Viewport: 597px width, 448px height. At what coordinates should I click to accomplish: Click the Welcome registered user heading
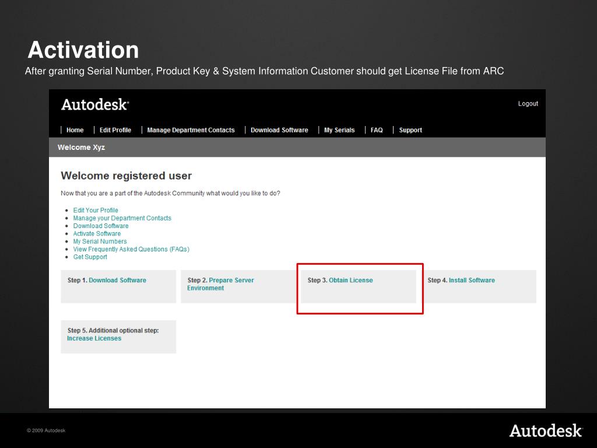[126, 176]
